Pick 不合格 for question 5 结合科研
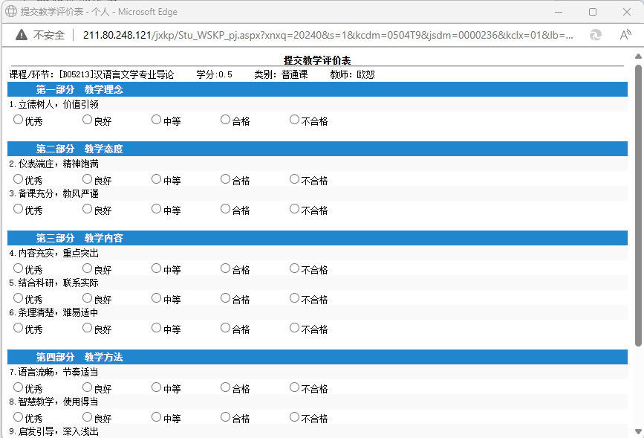Viewport: 644px width, 438px height. click(x=294, y=298)
